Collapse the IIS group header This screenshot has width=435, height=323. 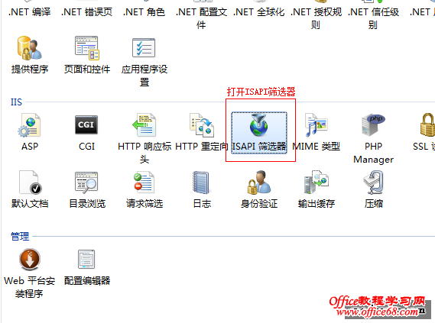[16, 102]
